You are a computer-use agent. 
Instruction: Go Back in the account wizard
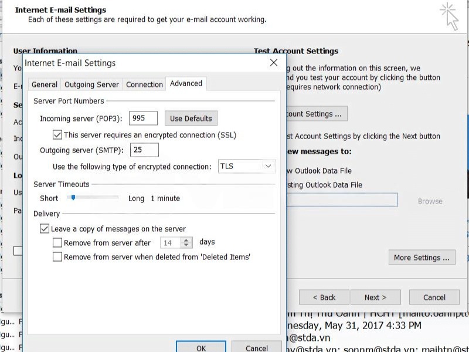[324, 297]
